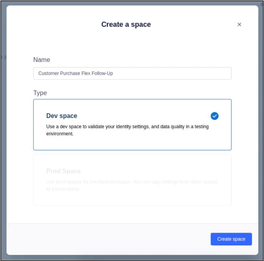Click blank space below Dev space description
The image size is (264, 261).
tap(132, 143)
